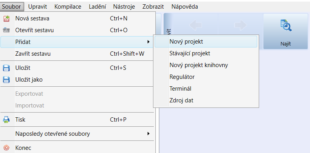Click the Tisk printer icon
Screen dimensions: 310x153
[x=6, y=120]
